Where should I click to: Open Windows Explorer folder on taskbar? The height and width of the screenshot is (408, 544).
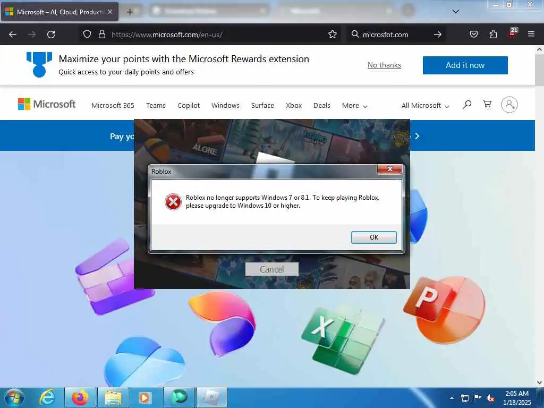click(x=113, y=397)
